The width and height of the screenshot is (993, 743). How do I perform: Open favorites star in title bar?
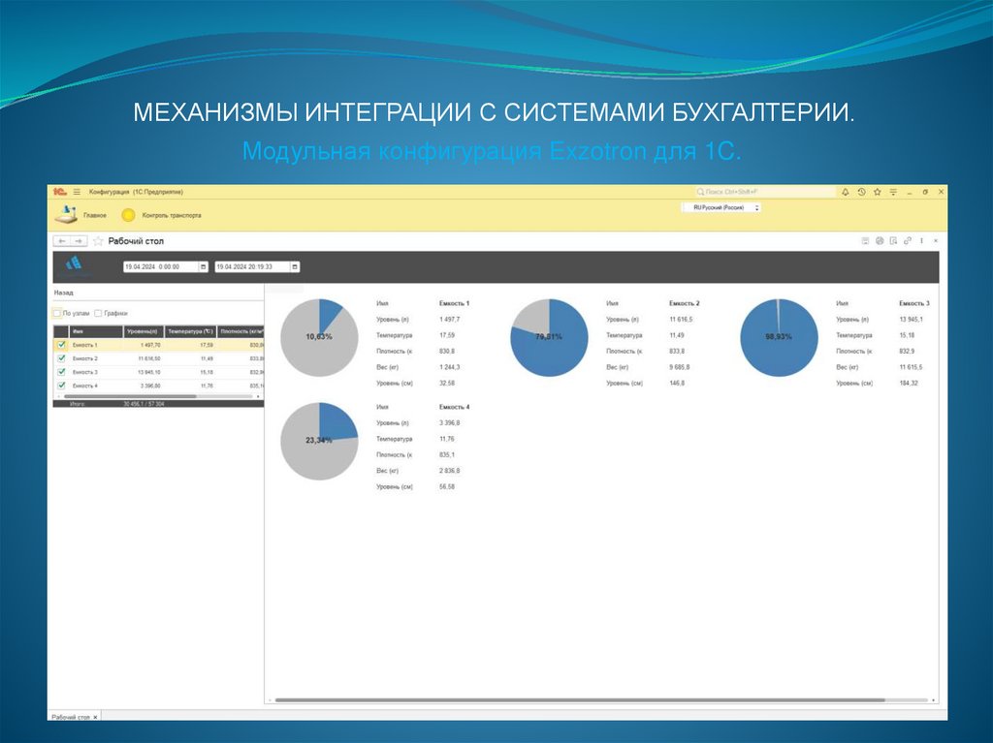click(877, 192)
